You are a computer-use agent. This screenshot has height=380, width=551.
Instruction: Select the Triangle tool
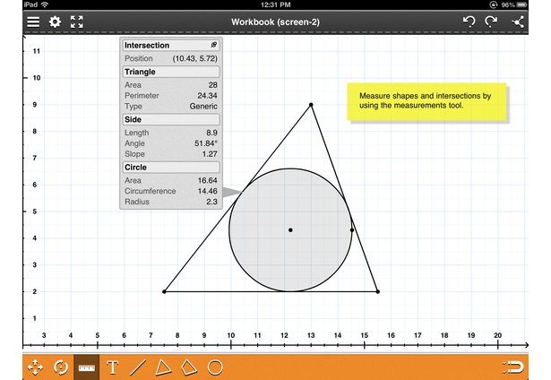coord(163,367)
